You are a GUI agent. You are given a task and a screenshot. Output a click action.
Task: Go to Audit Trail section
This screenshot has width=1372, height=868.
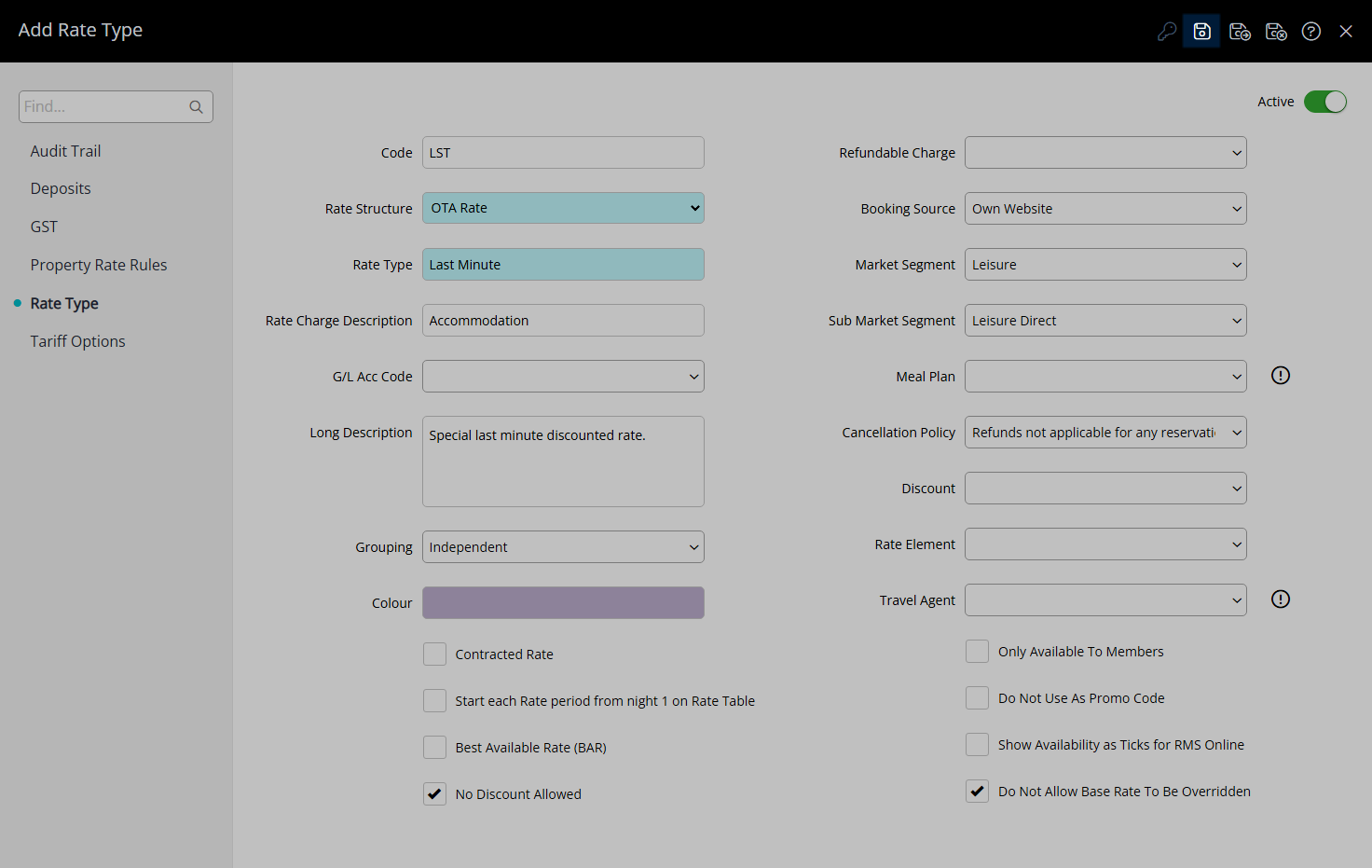click(x=65, y=151)
